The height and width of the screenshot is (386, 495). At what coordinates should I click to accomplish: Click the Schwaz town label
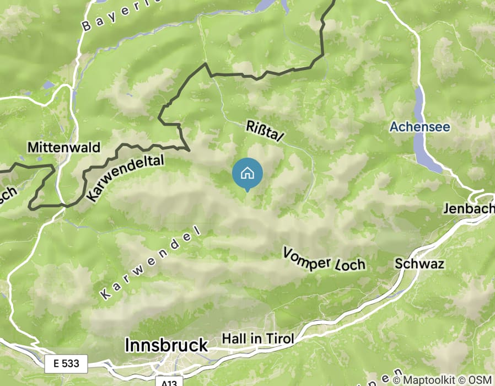point(419,264)
